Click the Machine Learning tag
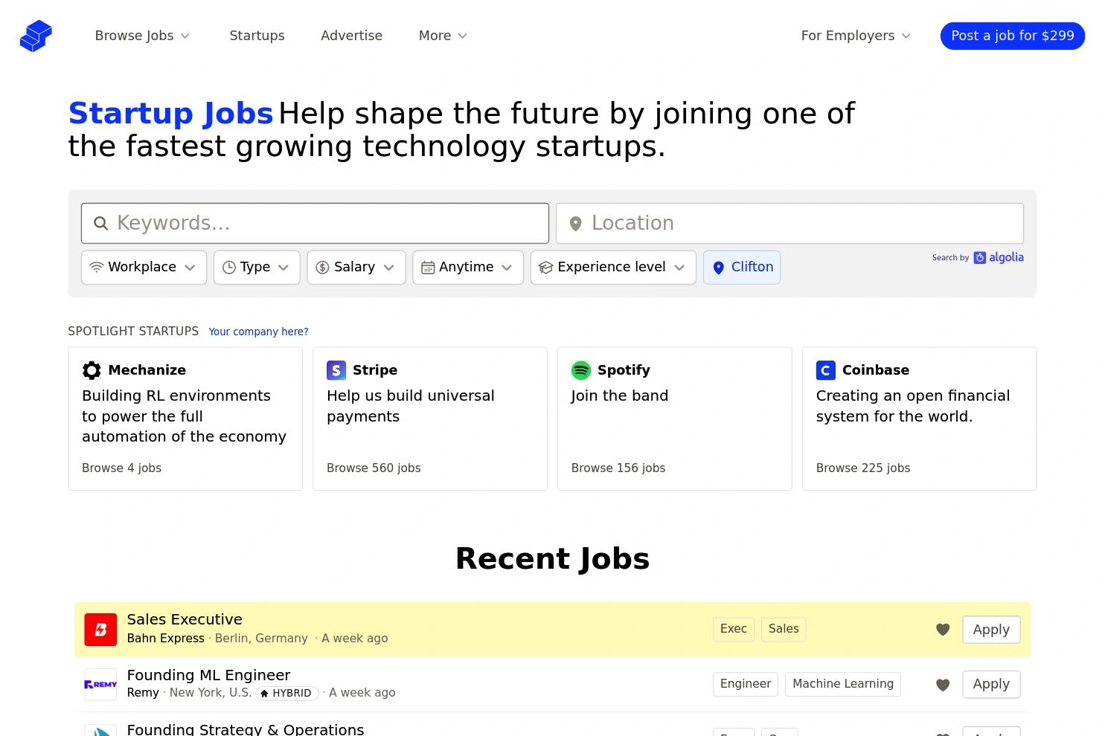 point(843,684)
